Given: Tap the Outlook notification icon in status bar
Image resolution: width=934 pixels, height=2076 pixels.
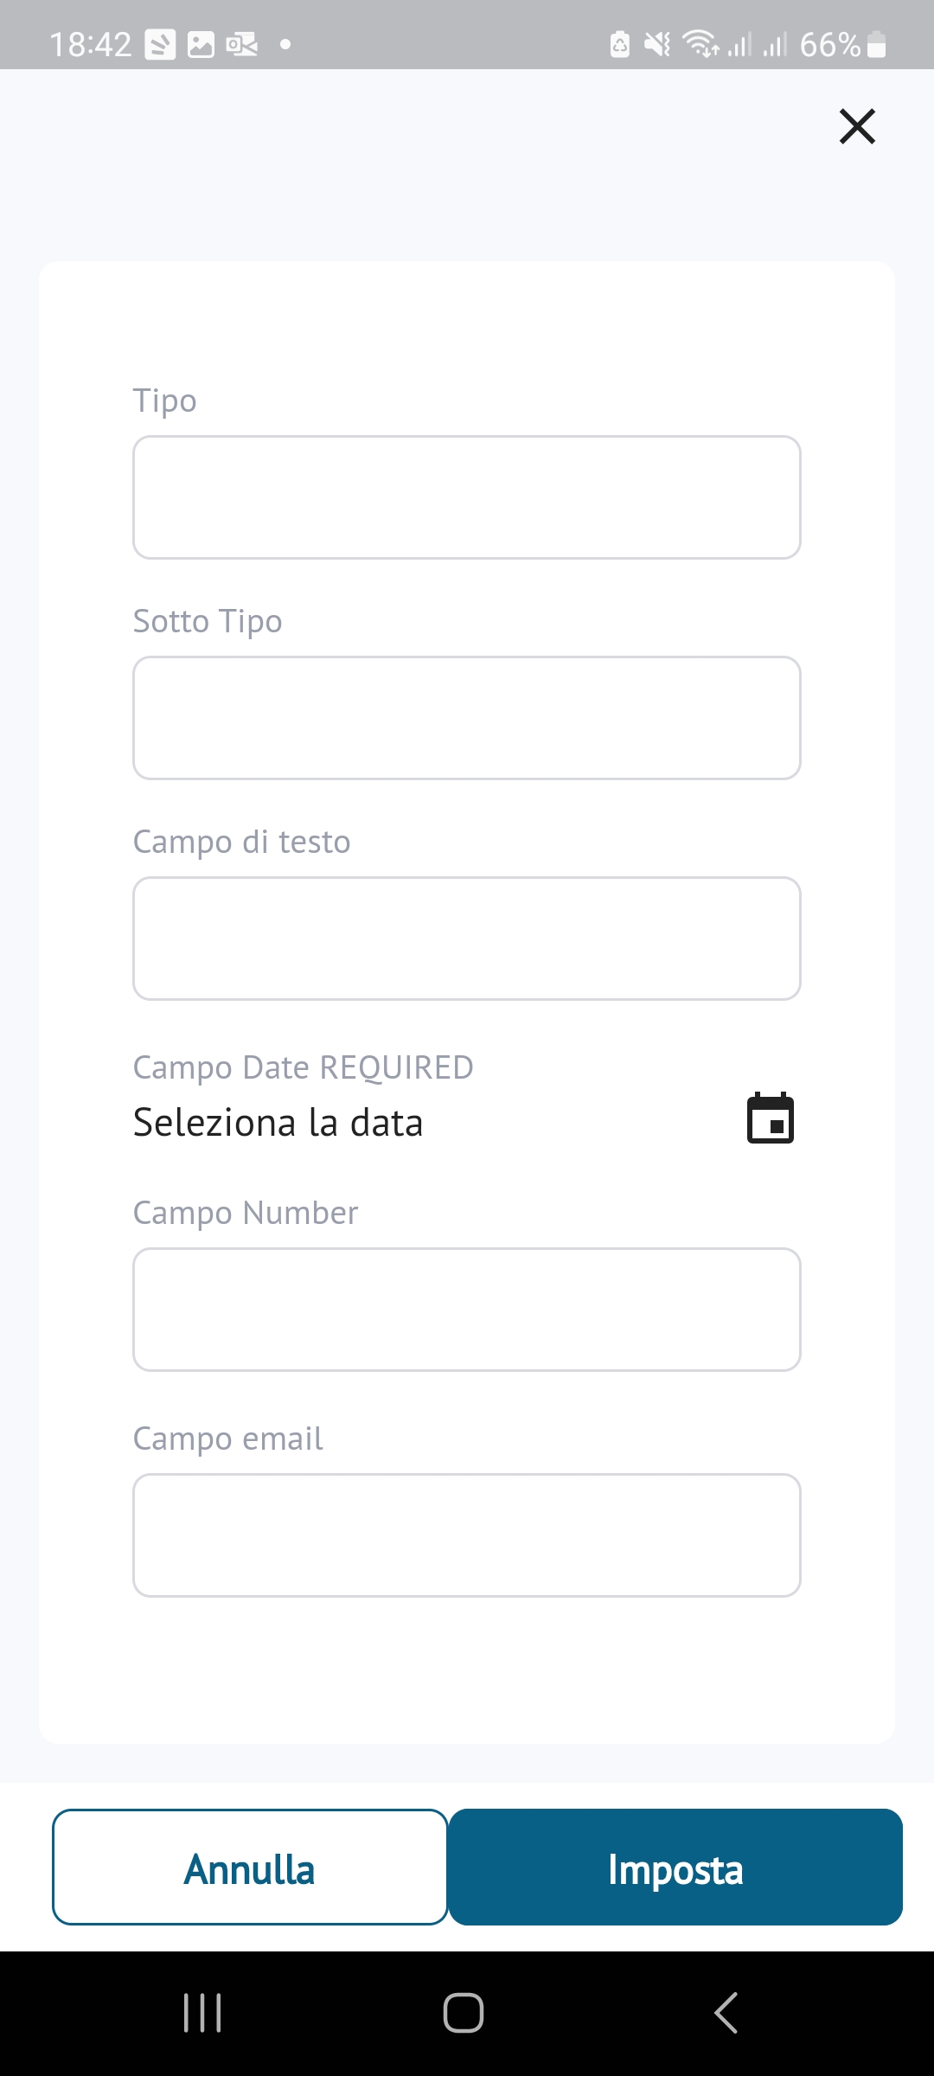Looking at the screenshot, I should (x=241, y=44).
